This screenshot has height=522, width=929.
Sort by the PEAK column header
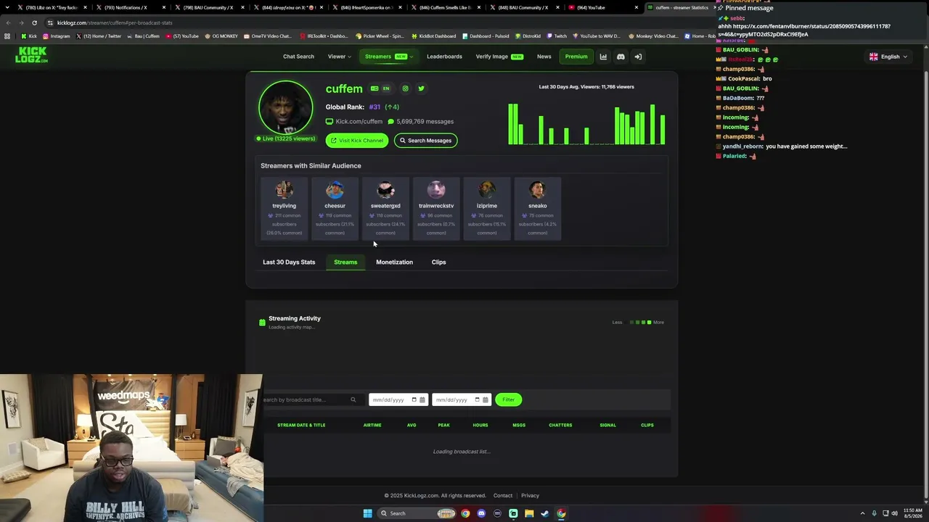pyautogui.click(x=443, y=425)
